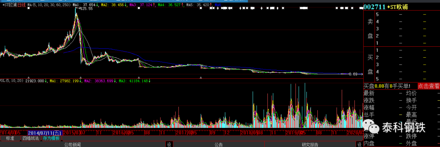This screenshot has width=440, height=147.
Task: Click 存为模板 to save the template
Action: [x=51, y=138]
